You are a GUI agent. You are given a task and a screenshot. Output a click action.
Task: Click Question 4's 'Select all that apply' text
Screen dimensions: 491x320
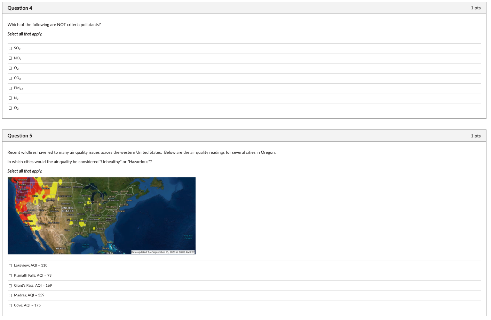pos(25,34)
